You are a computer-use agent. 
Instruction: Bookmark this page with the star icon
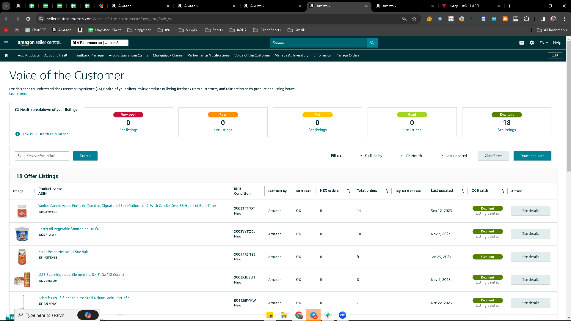414,19
